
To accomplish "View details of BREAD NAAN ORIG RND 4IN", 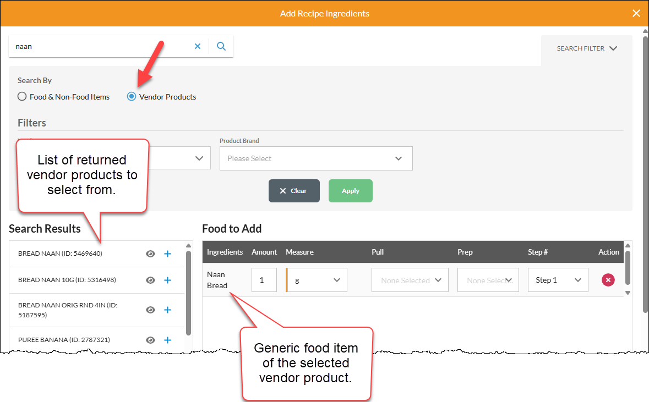I will 150,310.
